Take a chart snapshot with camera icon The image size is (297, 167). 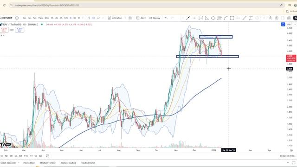(x=289, y=18)
